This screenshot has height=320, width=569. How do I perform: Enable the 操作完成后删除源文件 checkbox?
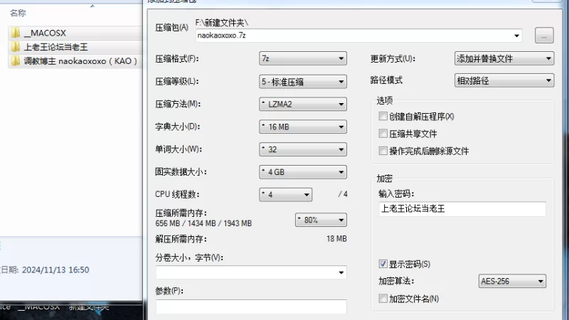tap(383, 151)
